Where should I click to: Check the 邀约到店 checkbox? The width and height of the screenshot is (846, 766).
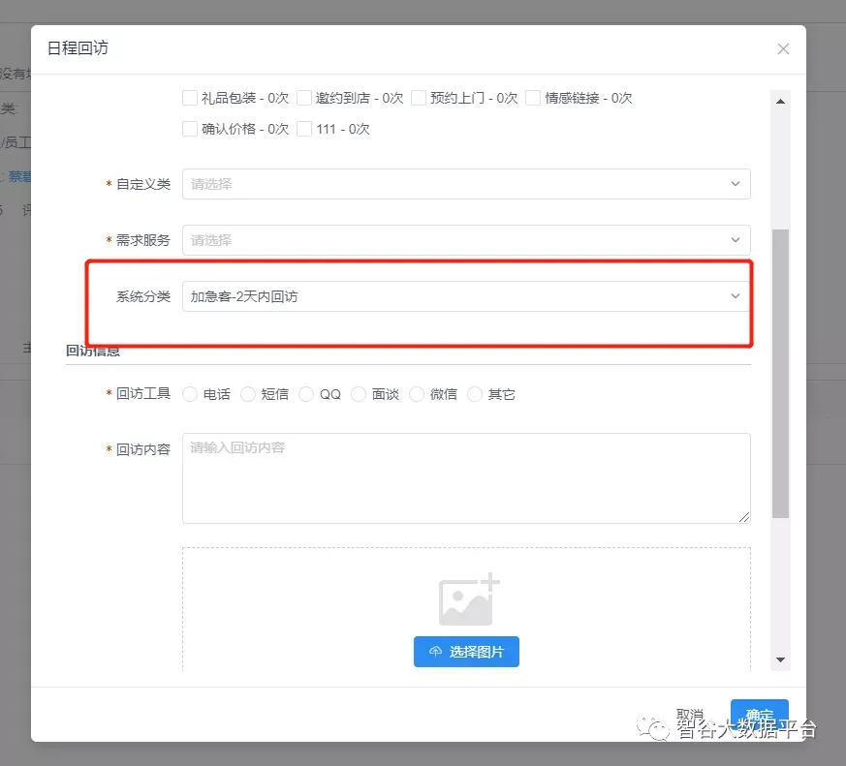304,98
